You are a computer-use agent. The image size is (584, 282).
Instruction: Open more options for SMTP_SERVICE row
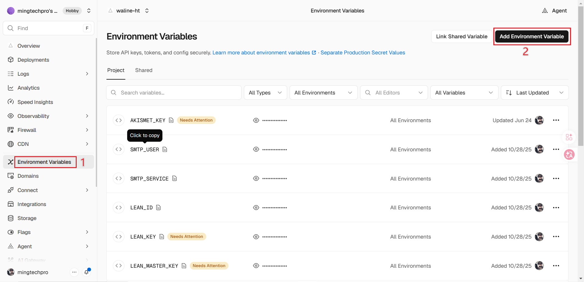pyautogui.click(x=556, y=179)
